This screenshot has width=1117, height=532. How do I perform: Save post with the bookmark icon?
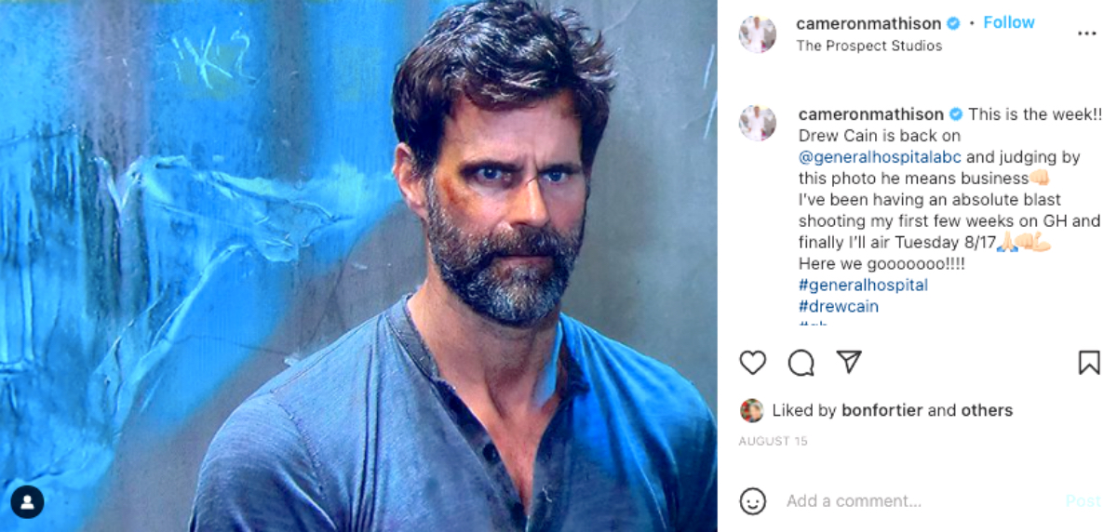(1088, 363)
